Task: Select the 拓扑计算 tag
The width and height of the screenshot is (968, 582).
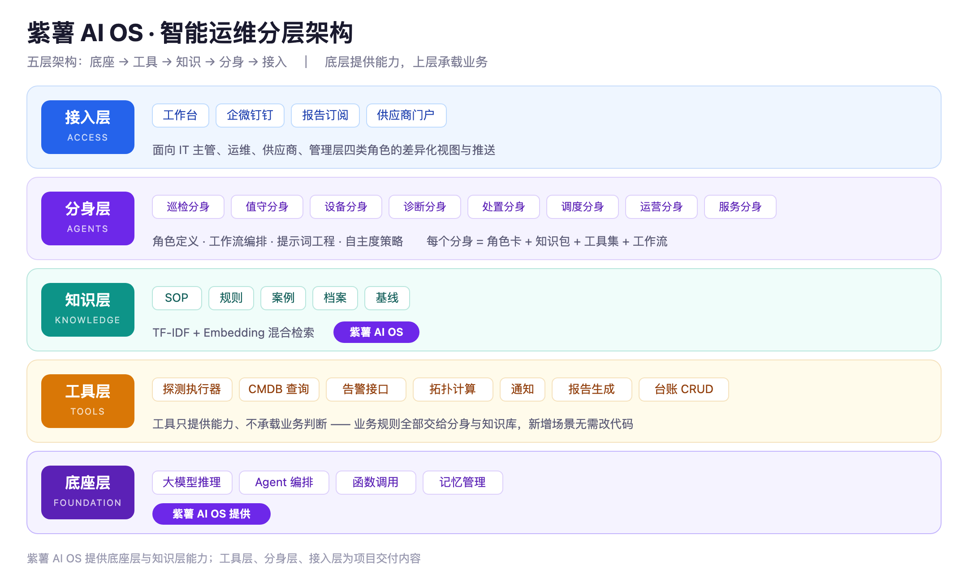Action: (453, 389)
